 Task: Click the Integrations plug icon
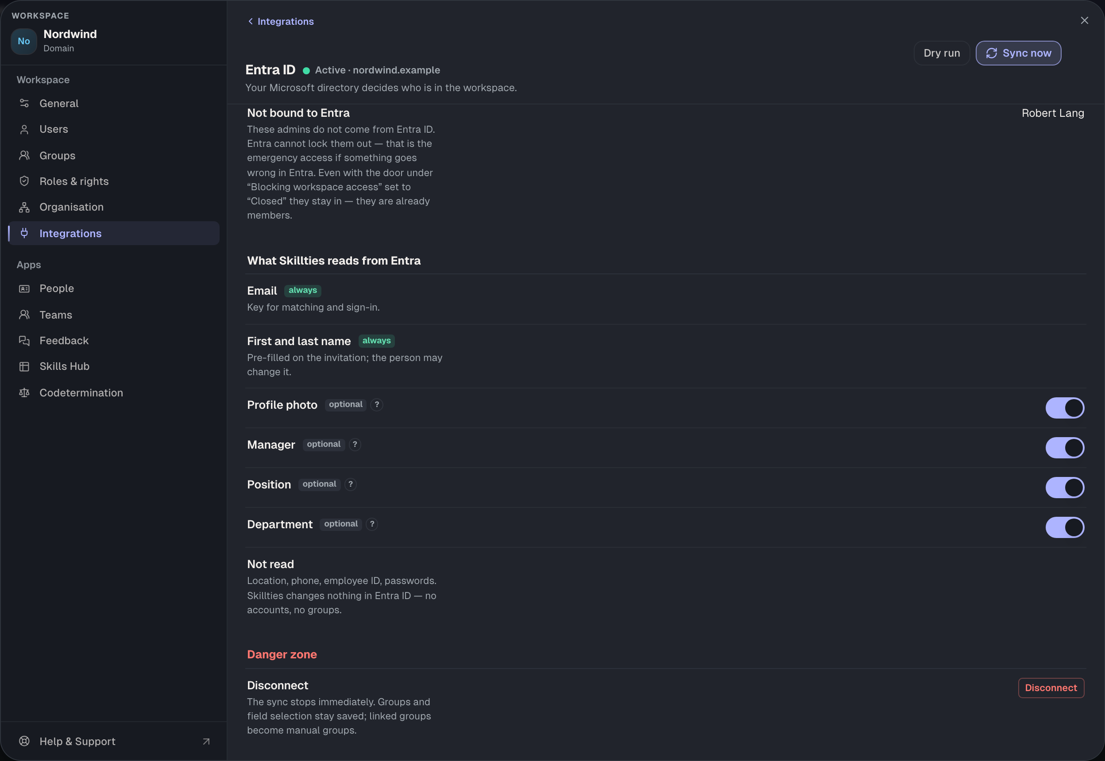coord(24,233)
